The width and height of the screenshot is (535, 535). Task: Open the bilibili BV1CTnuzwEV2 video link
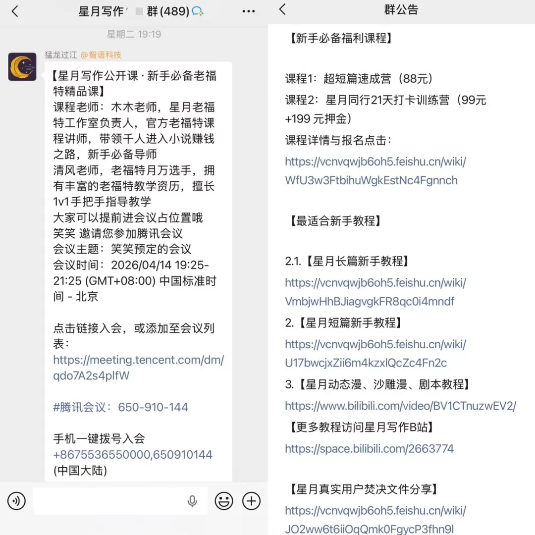[401, 406]
